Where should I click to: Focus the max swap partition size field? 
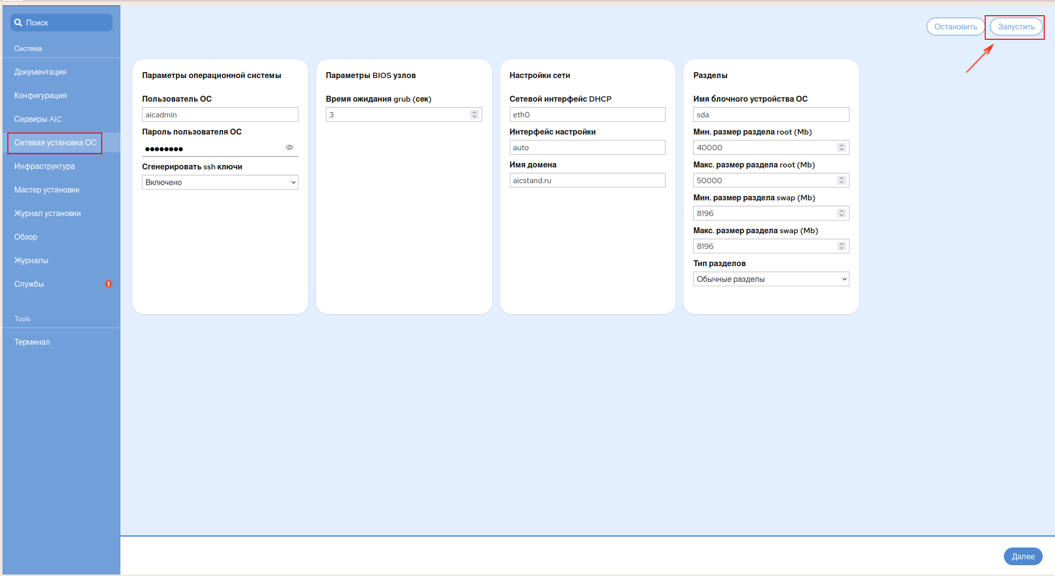(771, 246)
